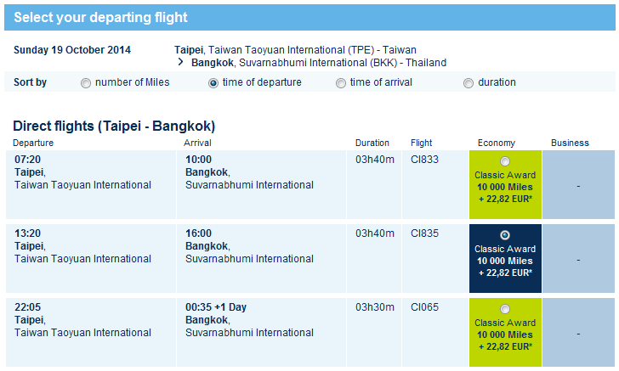This screenshot has height=371, width=619.
Task: Select Economy Classic Award for flight CI833
Action: 505,161
